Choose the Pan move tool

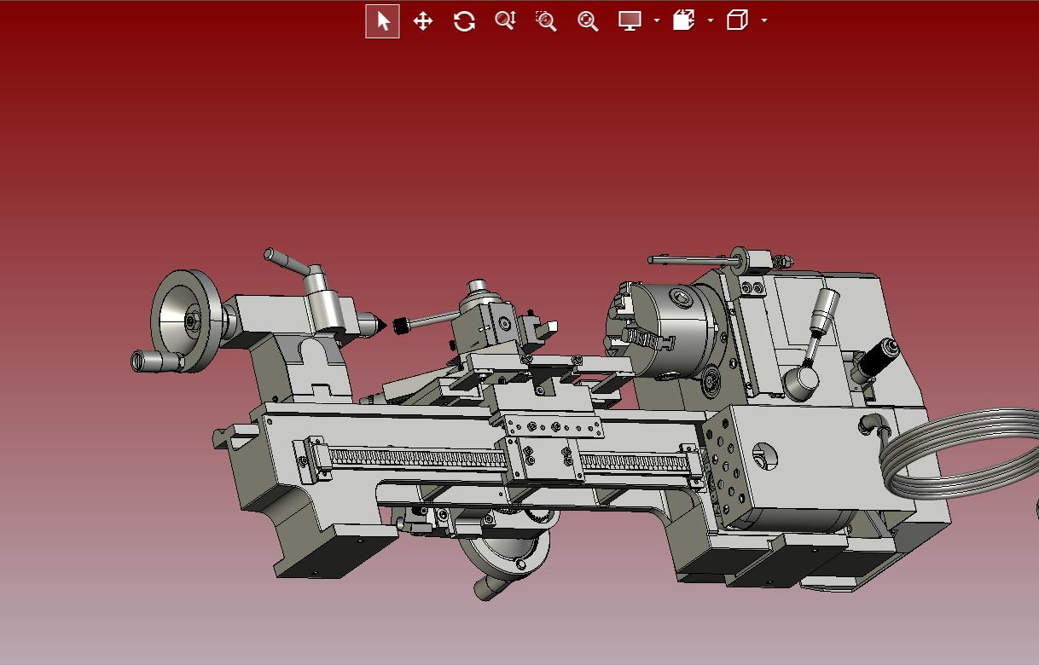pyautogui.click(x=423, y=21)
